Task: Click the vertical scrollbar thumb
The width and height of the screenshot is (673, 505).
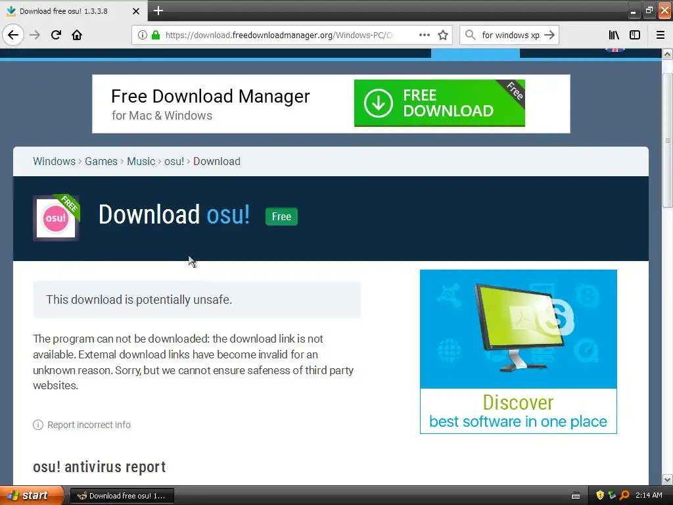Action: click(x=667, y=141)
